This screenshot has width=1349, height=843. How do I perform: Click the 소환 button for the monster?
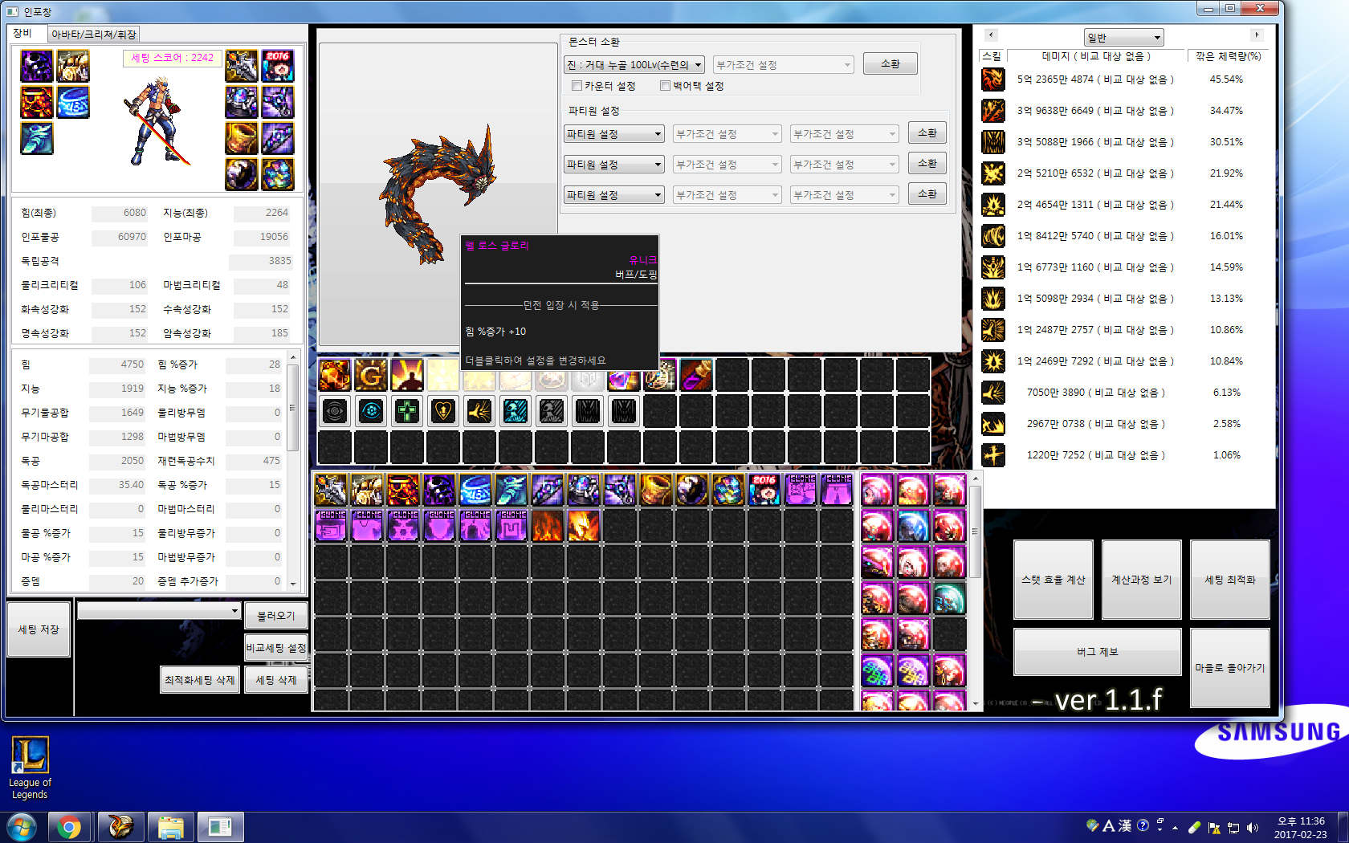click(x=891, y=63)
